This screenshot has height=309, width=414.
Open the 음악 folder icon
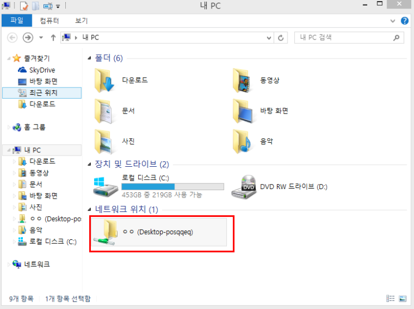242,141
